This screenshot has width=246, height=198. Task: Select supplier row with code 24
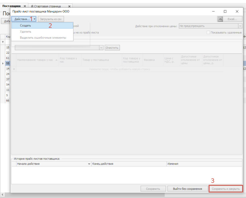[x=8, y=74]
